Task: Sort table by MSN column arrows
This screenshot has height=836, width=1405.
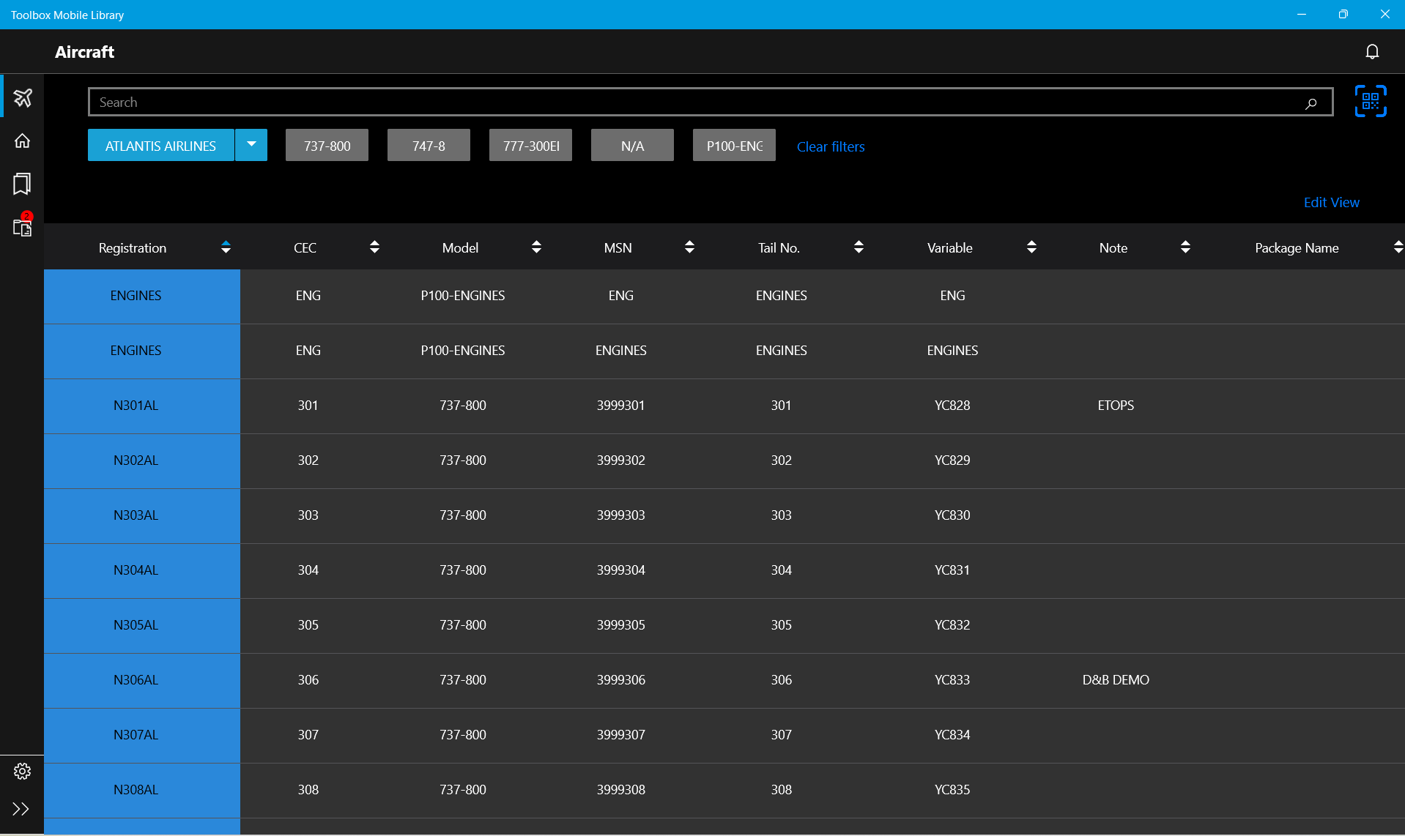Action: 689,247
